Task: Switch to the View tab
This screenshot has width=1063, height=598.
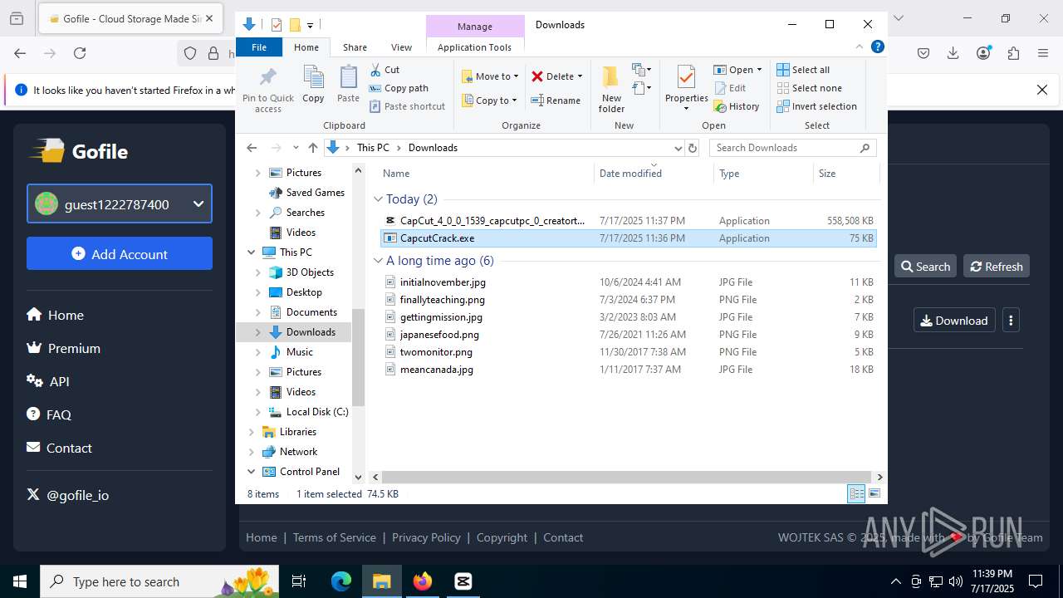Action: (401, 47)
